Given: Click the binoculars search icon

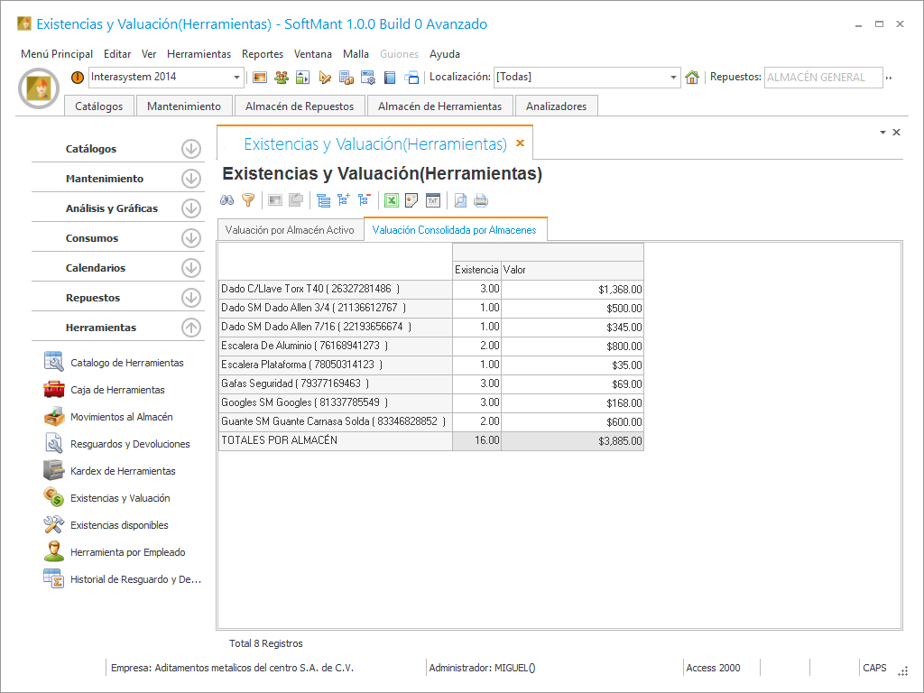Looking at the screenshot, I should [227, 200].
